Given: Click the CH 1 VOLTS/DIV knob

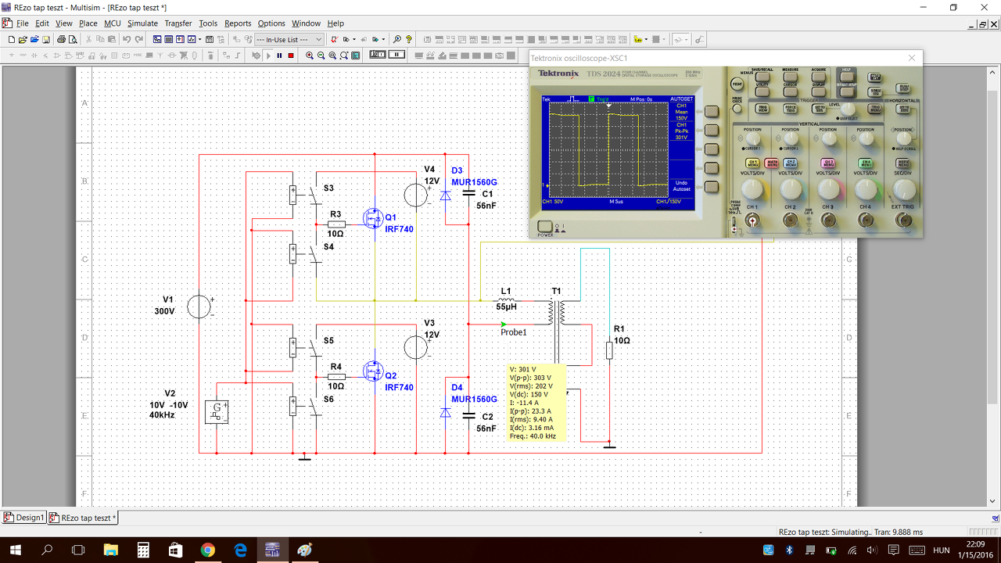Looking at the screenshot, I should [752, 188].
